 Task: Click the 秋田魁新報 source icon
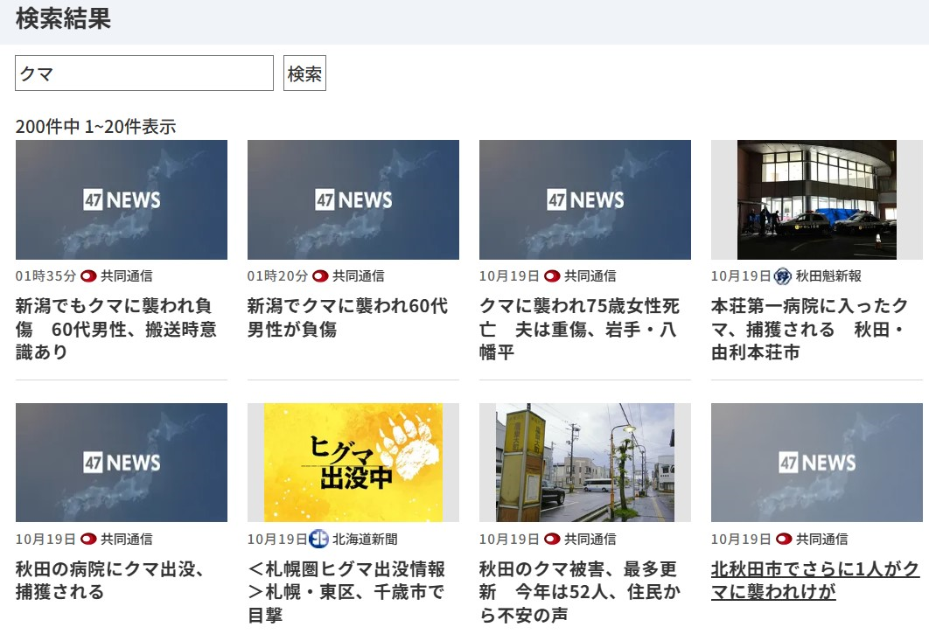coord(783,276)
